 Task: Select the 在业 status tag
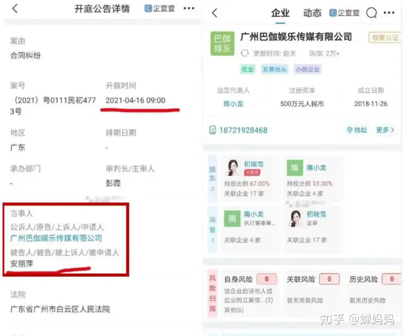pyautogui.click(x=247, y=69)
